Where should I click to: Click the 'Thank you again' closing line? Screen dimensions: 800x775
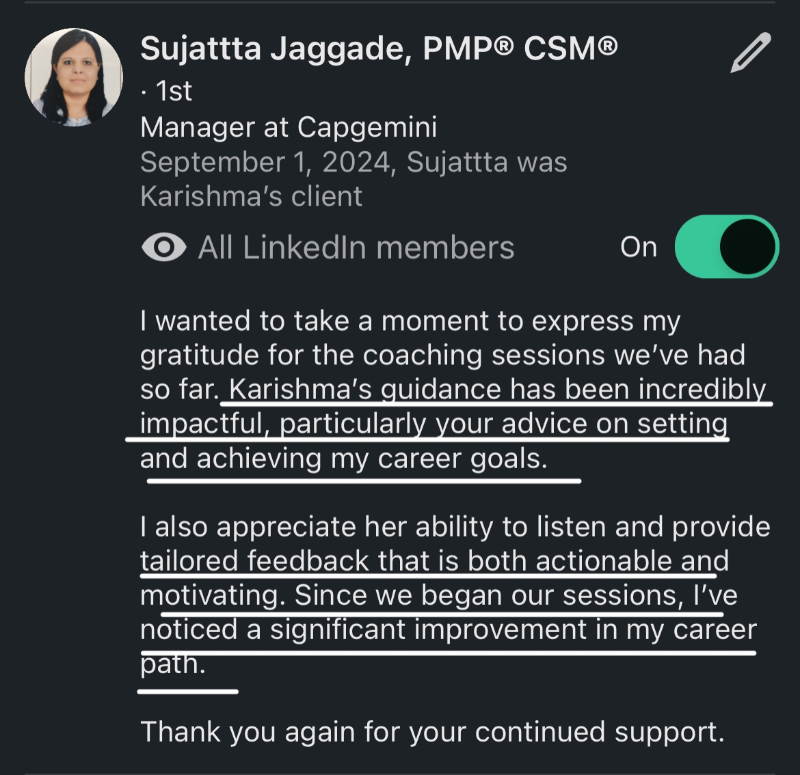[x=431, y=732]
